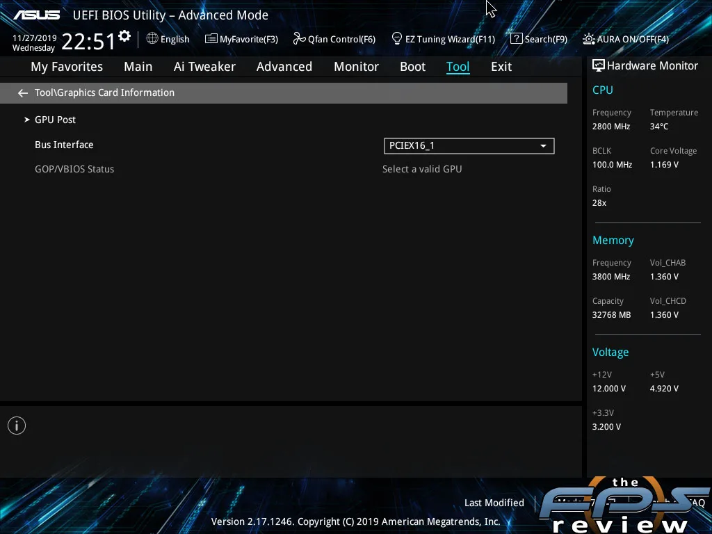This screenshot has height=534, width=712.
Task: Open the Advanced tab
Action: [x=284, y=67]
